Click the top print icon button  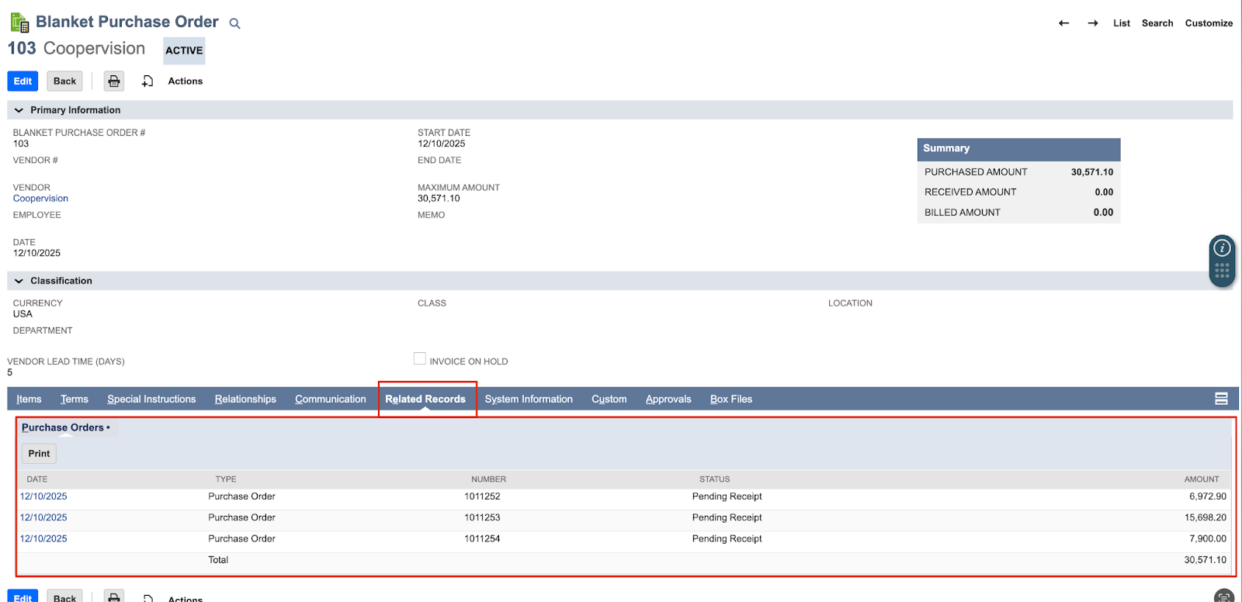coord(114,81)
